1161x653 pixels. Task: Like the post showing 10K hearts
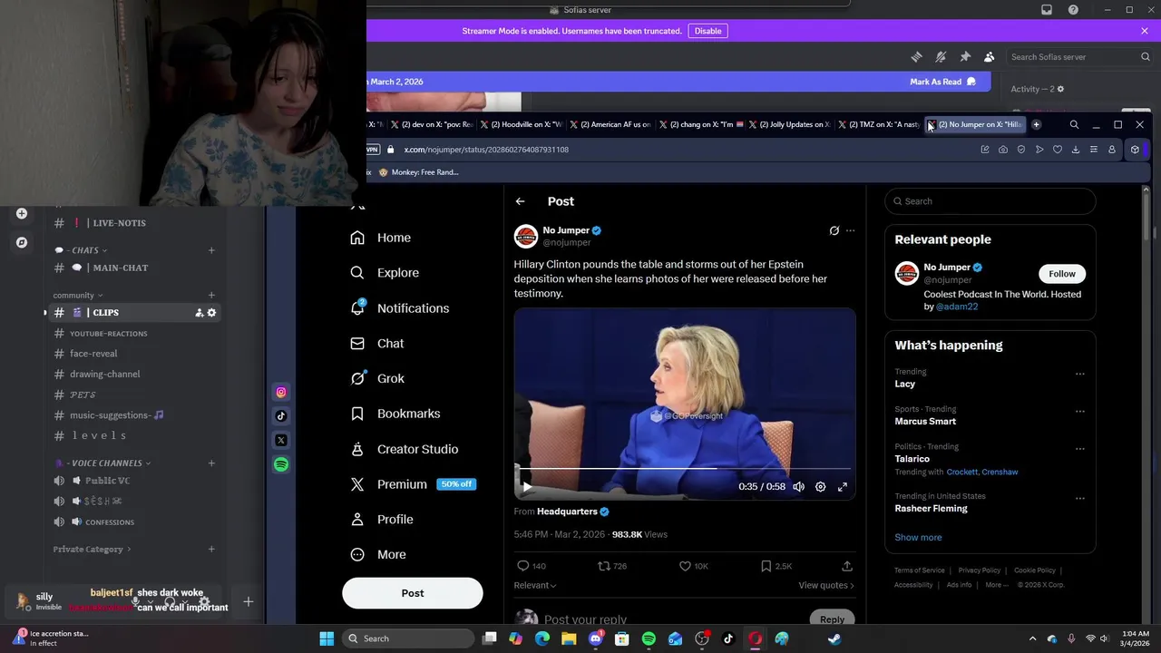point(685,566)
